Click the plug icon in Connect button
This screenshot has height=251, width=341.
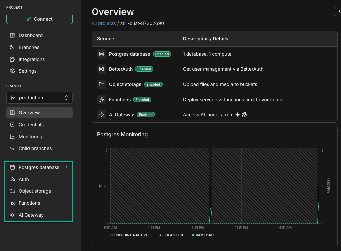point(29,19)
